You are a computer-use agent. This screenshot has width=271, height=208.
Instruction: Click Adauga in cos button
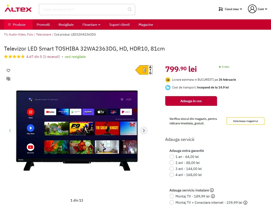(191, 101)
